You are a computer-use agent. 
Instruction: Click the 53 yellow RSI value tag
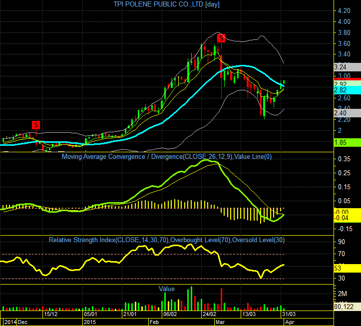click(x=347, y=268)
